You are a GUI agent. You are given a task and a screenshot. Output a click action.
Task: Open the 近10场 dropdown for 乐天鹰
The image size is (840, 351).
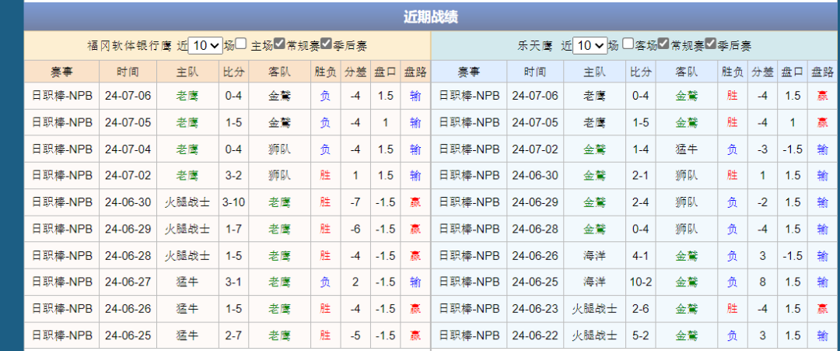[x=590, y=46]
